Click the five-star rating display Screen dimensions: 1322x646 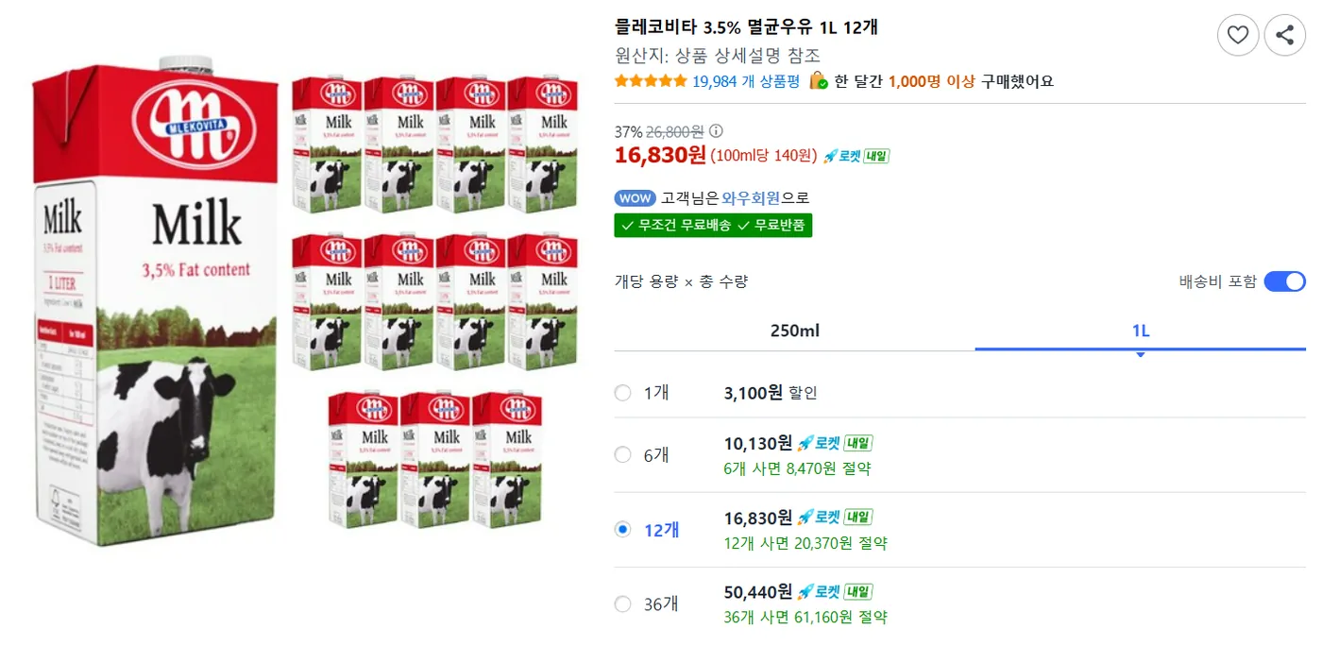(x=648, y=81)
